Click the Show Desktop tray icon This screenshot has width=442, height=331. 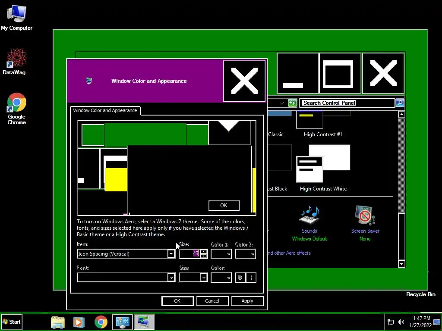(437, 322)
